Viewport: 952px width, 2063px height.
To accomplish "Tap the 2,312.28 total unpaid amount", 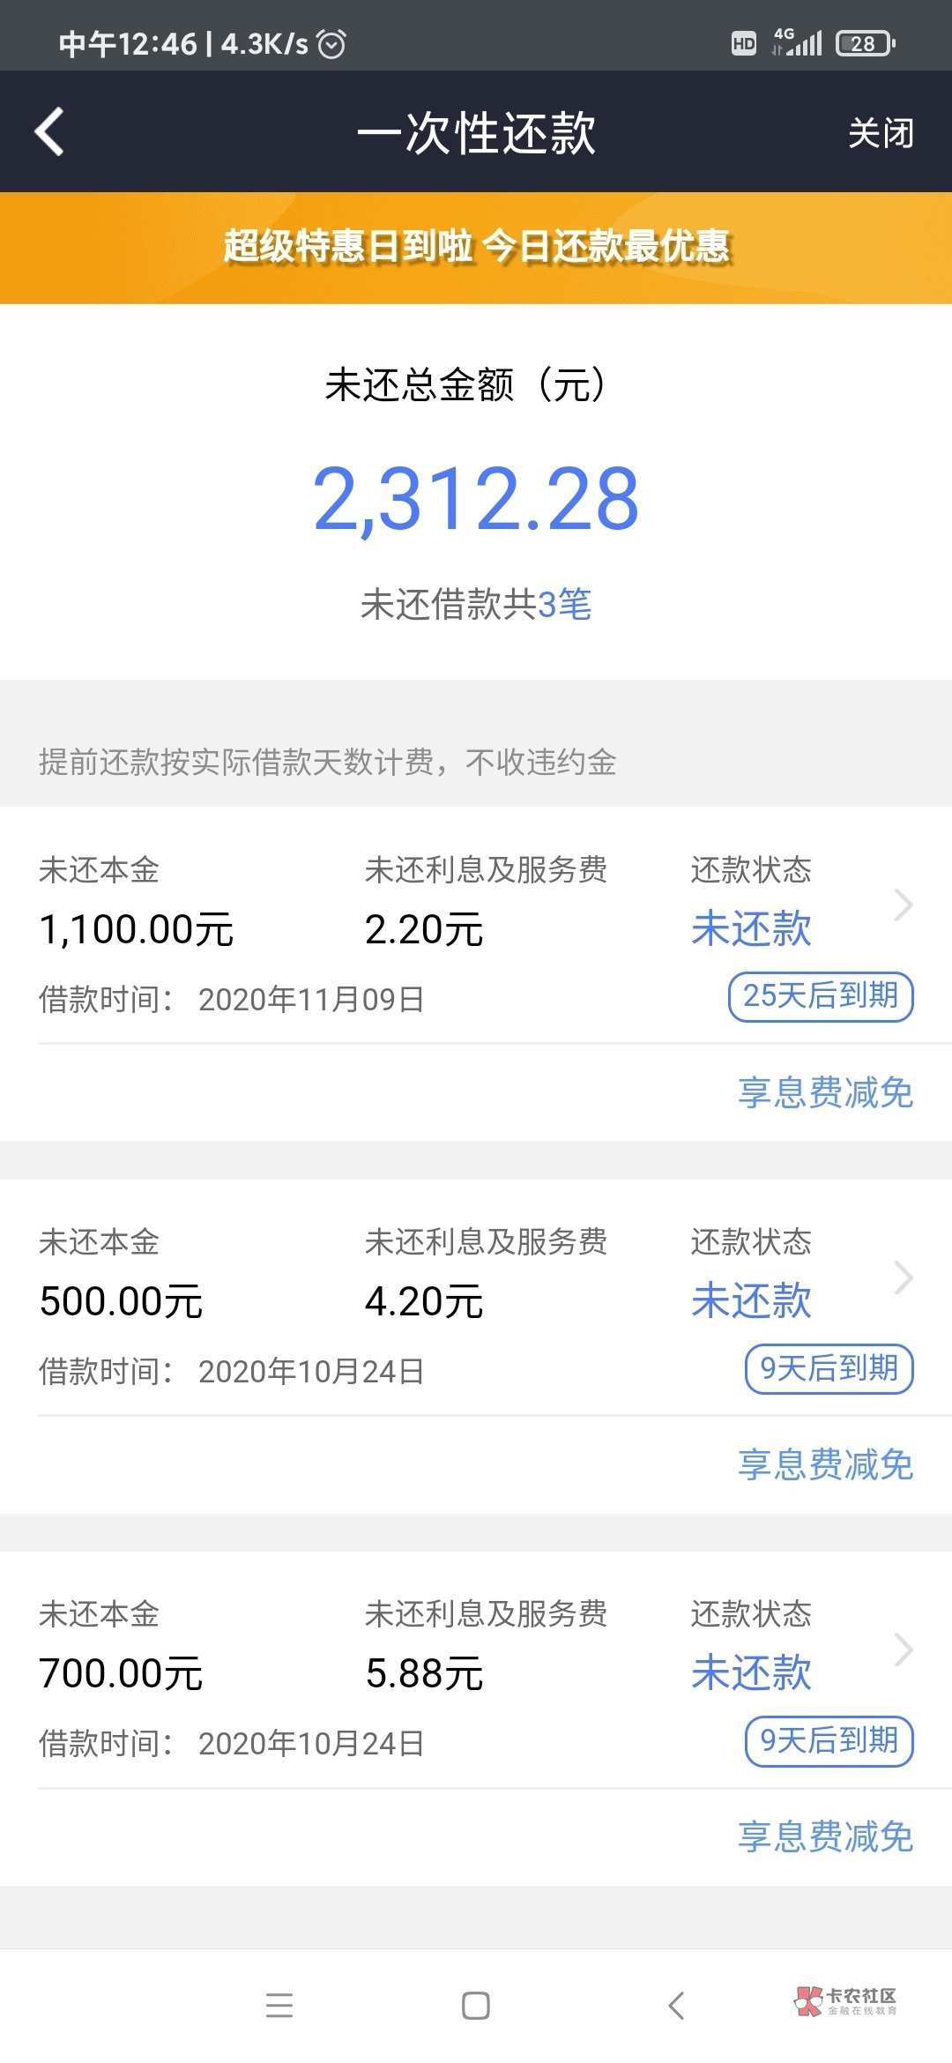I will point(476,499).
